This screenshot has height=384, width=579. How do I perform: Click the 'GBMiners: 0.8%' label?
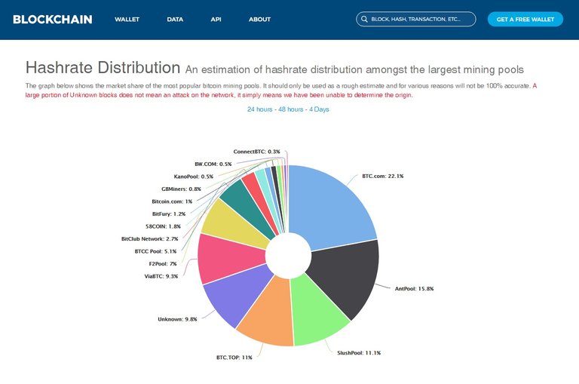[x=181, y=189]
